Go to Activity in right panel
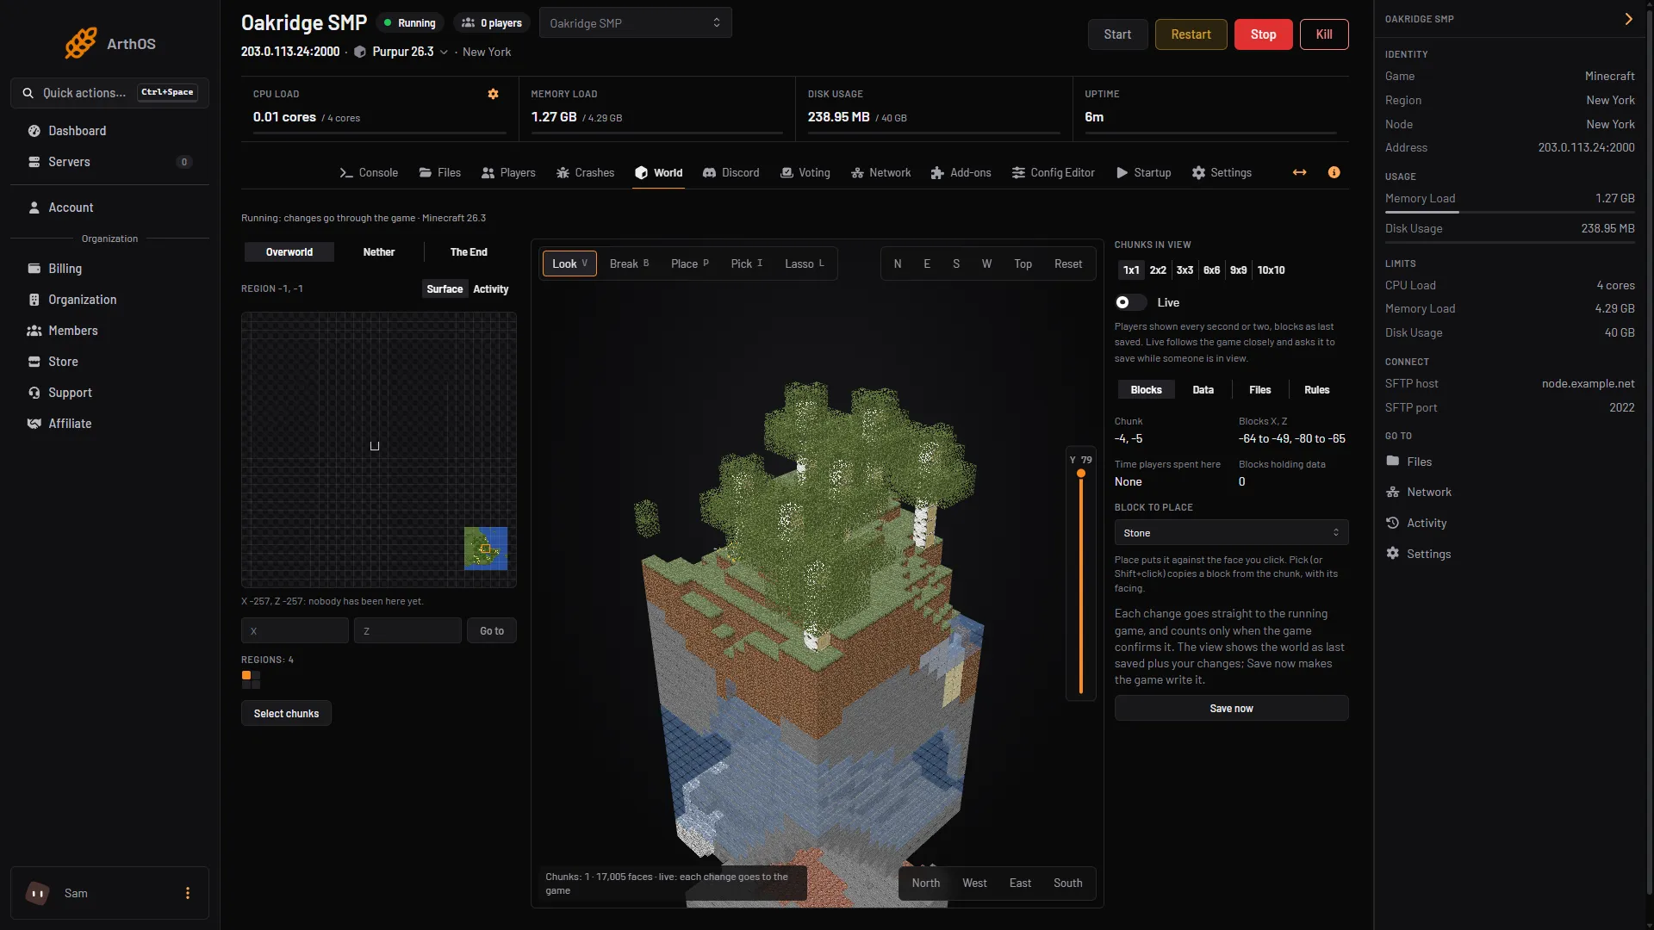Image resolution: width=1654 pixels, height=930 pixels. 1416,523
